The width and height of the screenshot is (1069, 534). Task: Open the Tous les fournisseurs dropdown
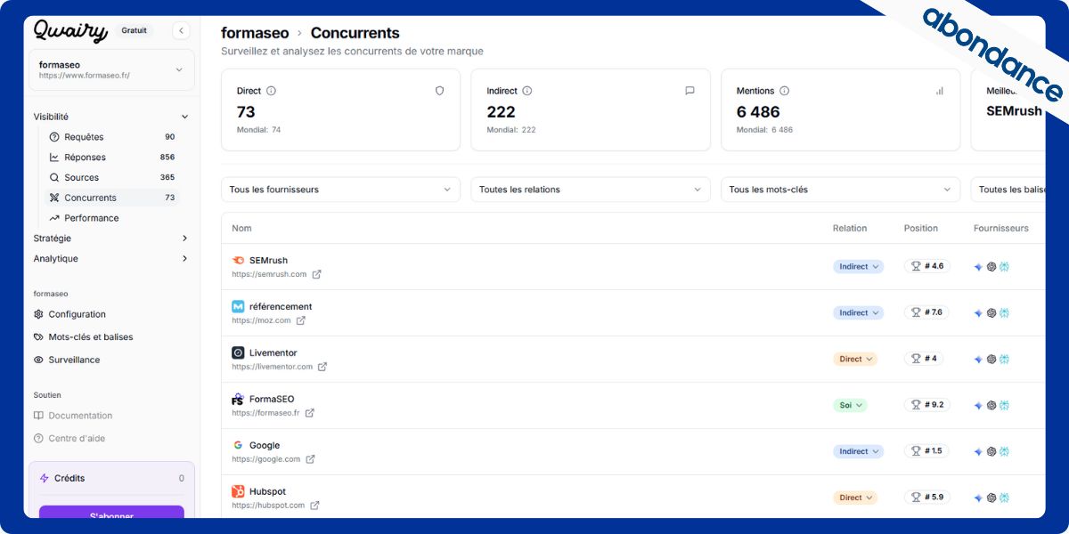tap(340, 190)
